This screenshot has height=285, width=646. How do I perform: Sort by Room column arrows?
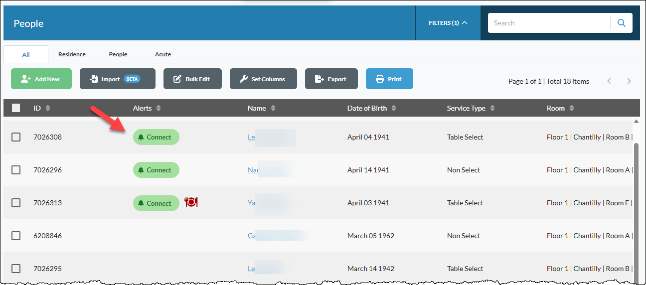pyautogui.click(x=572, y=108)
